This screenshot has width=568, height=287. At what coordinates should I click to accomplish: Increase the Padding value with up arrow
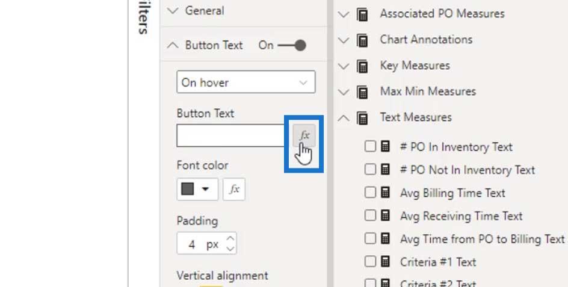click(x=230, y=238)
